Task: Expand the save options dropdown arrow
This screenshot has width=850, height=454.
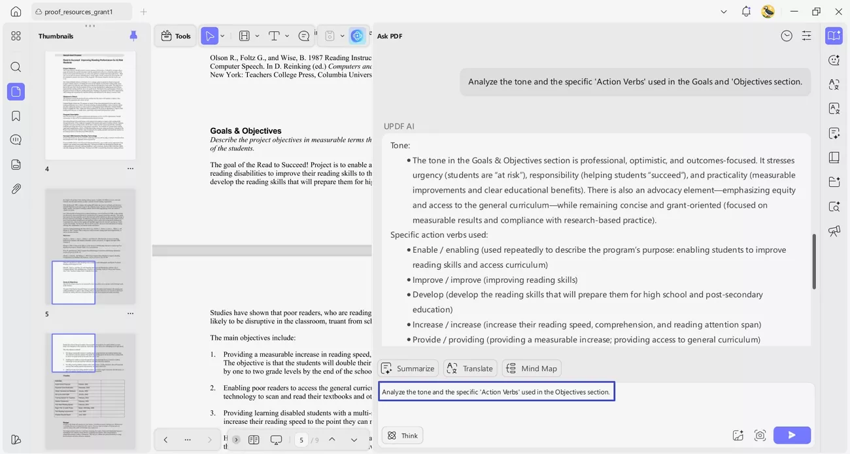Action: point(343,36)
